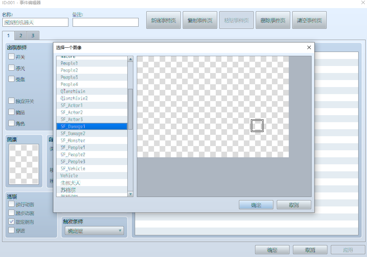This screenshot has height=257, width=367.
Task: Choose 主教大人 from the image list
Action: click(92, 183)
